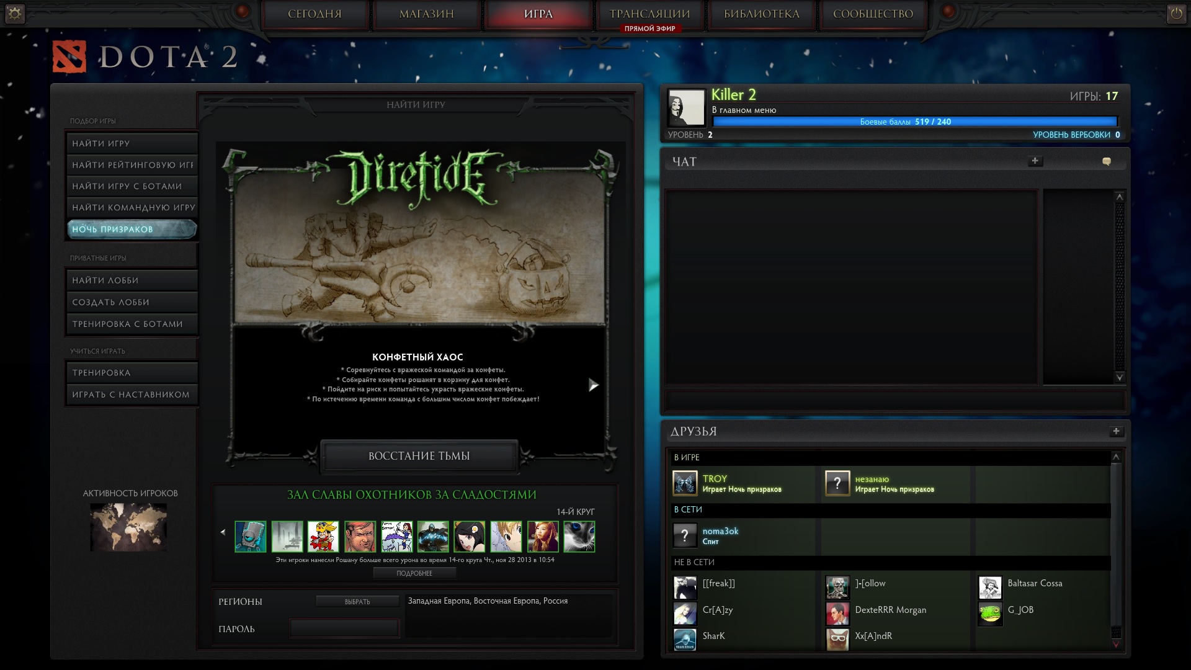Click TROY's friend avatar
The height and width of the screenshot is (670, 1191).
[685, 483]
